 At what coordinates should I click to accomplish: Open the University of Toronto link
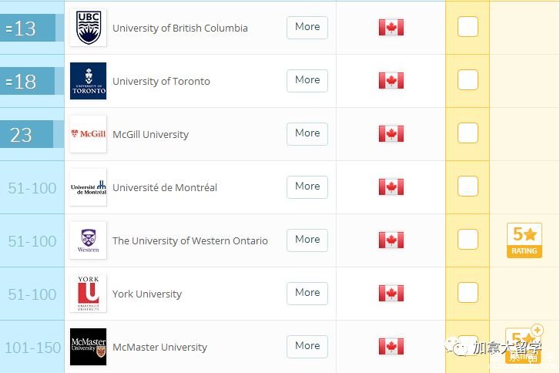161,82
